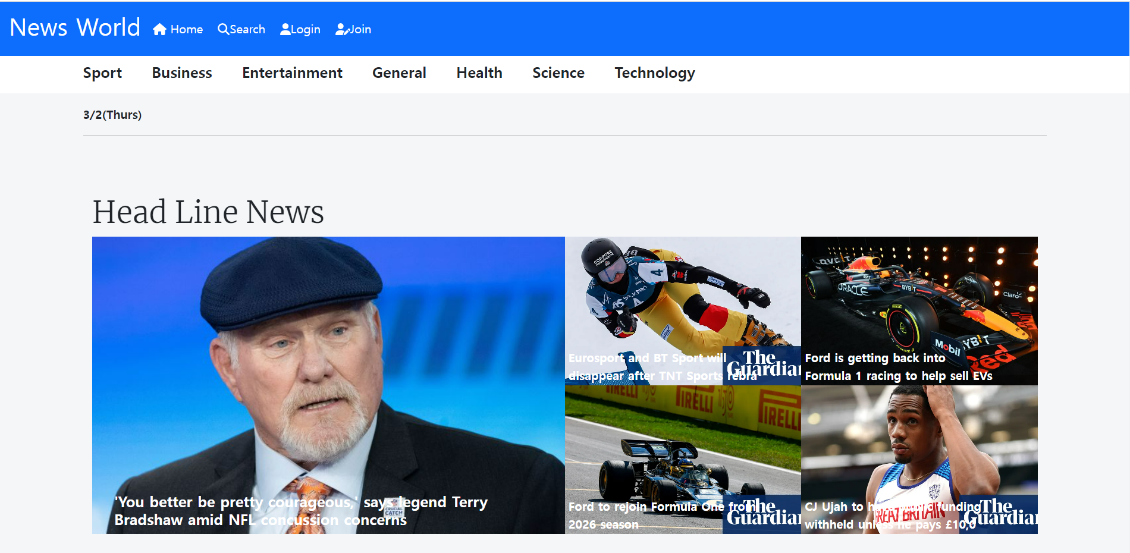Go to the Home link text
The width and height of the screenshot is (1130, 553).
tap(187, 29)
